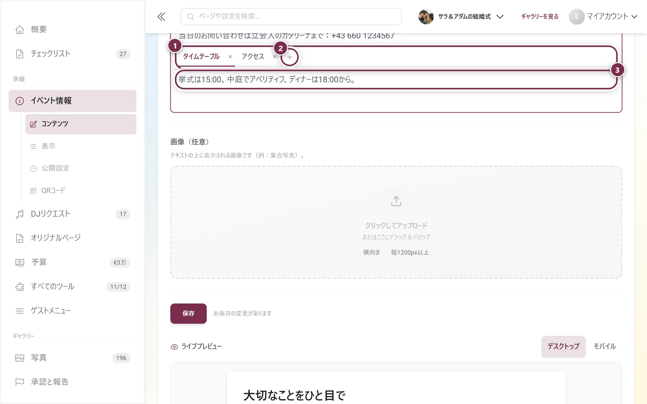Remove the アクセス tab with its ×

pos(275,57)
